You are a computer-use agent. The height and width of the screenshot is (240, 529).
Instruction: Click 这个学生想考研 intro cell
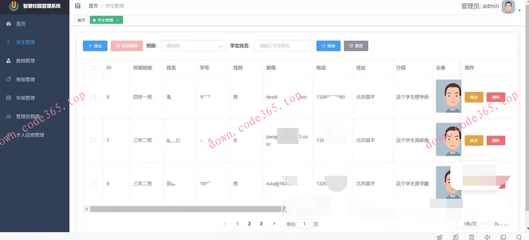pyautogui.click(x=412, y=97)
